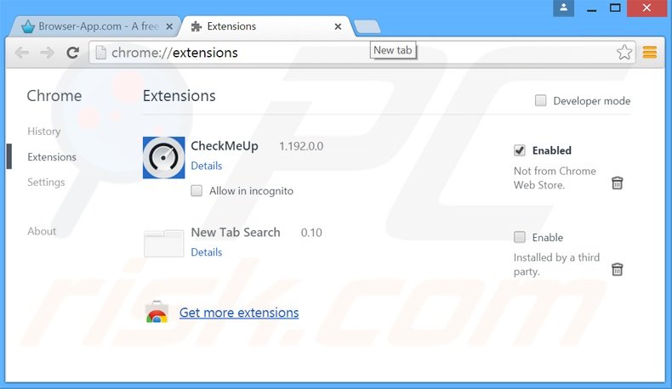The width and height of the screenshot is (672, 389).
Task: Click the CheckMeUp extension name
Action: 225,146
